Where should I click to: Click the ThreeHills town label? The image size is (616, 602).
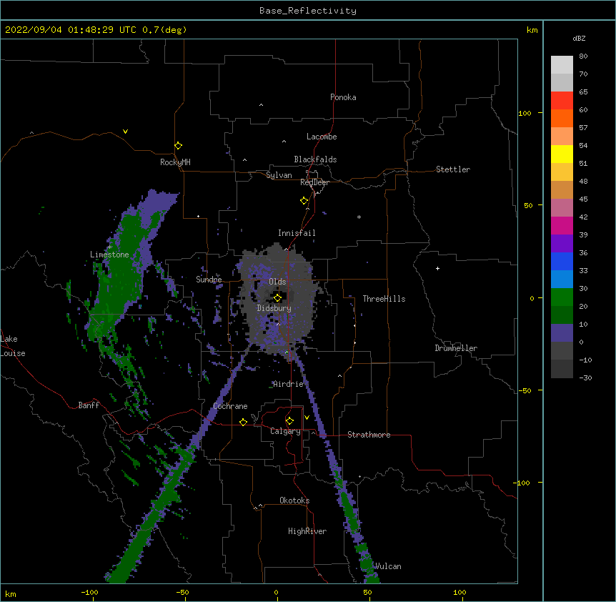(x=384, y=299)
